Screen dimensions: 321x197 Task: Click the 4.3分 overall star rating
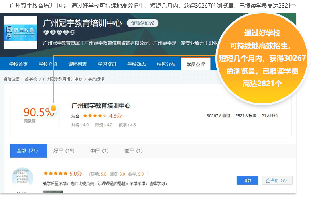(x=102, y=116)
